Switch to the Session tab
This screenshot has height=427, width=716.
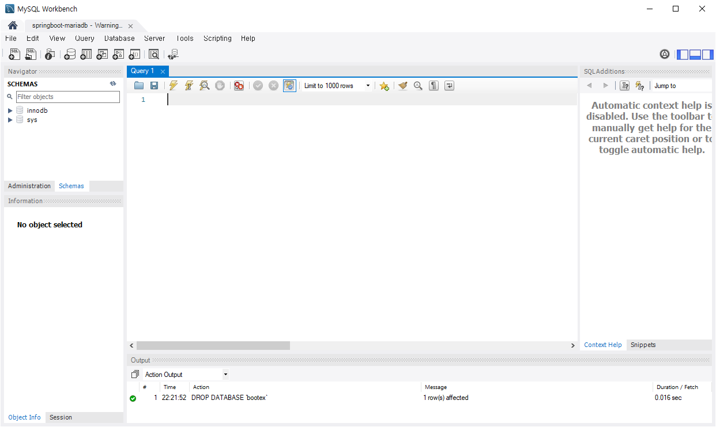tap(61, 417)
